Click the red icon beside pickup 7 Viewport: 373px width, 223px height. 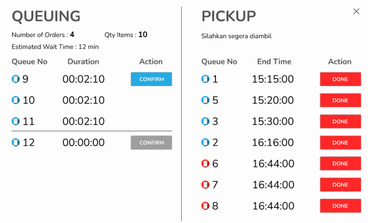point(205,185)
